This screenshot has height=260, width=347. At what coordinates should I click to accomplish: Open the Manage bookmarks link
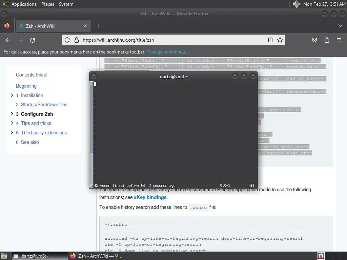click(168, 52)
